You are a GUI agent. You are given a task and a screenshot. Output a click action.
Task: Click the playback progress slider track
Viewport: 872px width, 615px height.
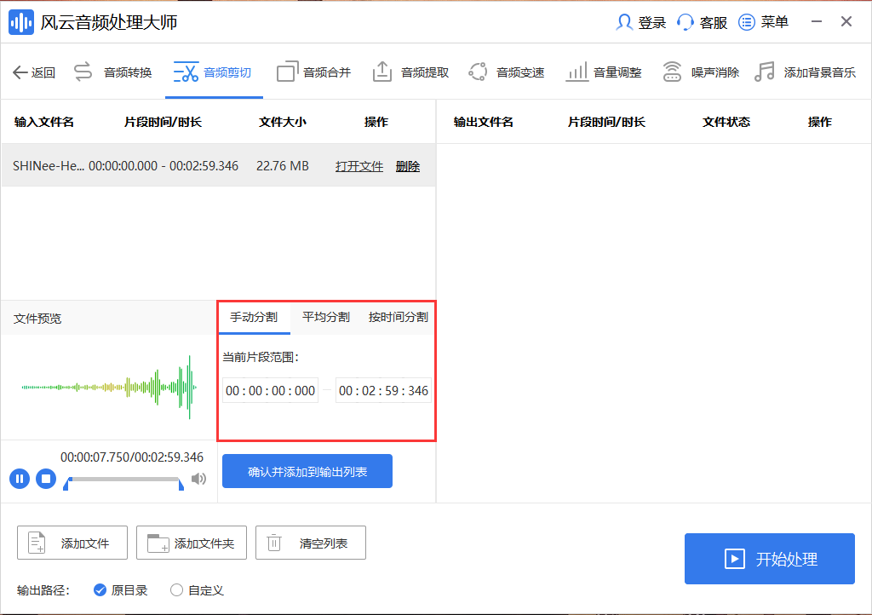coord(123,479)
